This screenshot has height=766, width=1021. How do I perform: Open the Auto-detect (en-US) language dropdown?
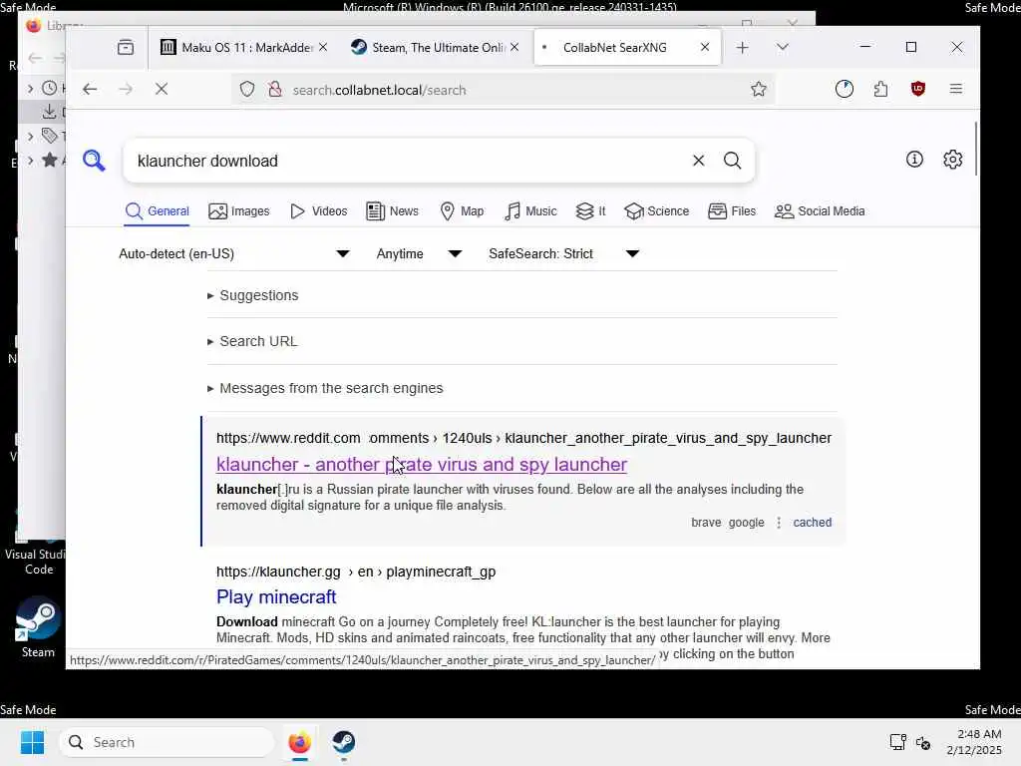coord(234,254)
